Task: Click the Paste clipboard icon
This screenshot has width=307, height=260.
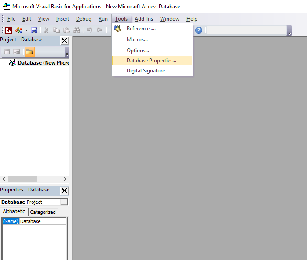Action: tap(66, 30)
